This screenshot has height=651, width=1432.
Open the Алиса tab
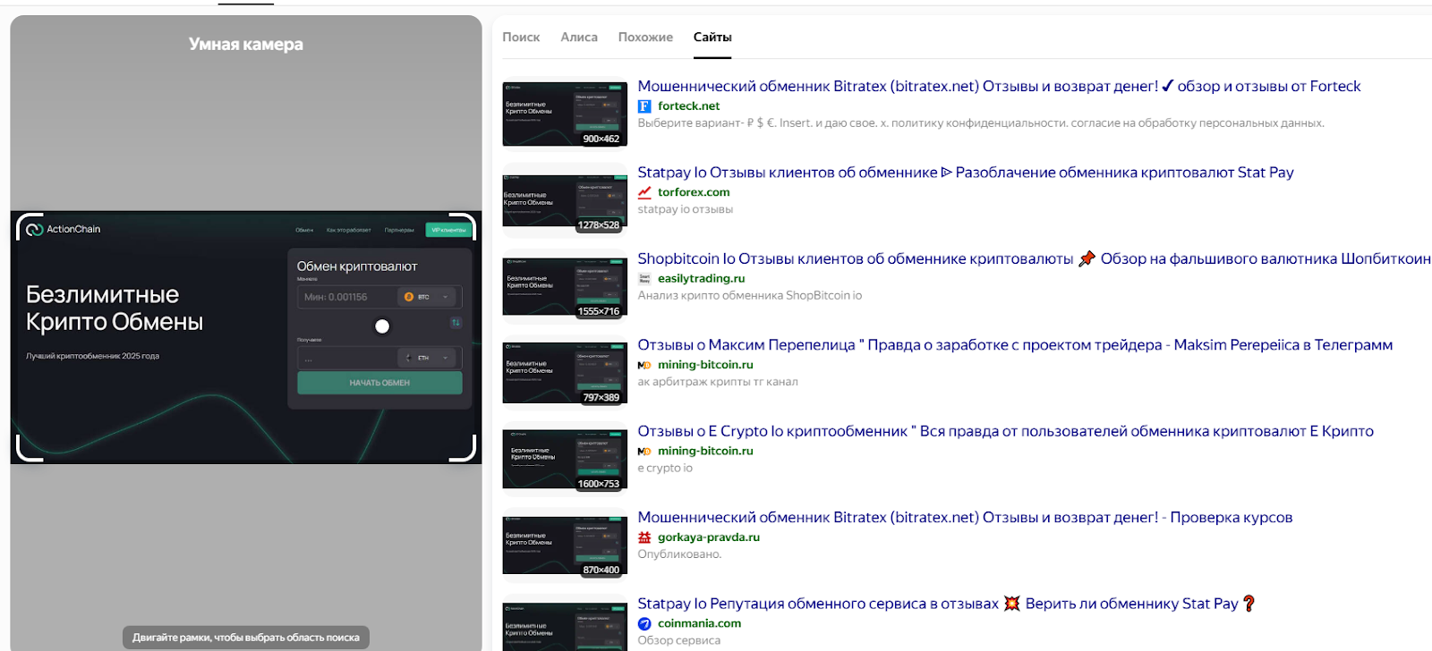coord(579,38)
